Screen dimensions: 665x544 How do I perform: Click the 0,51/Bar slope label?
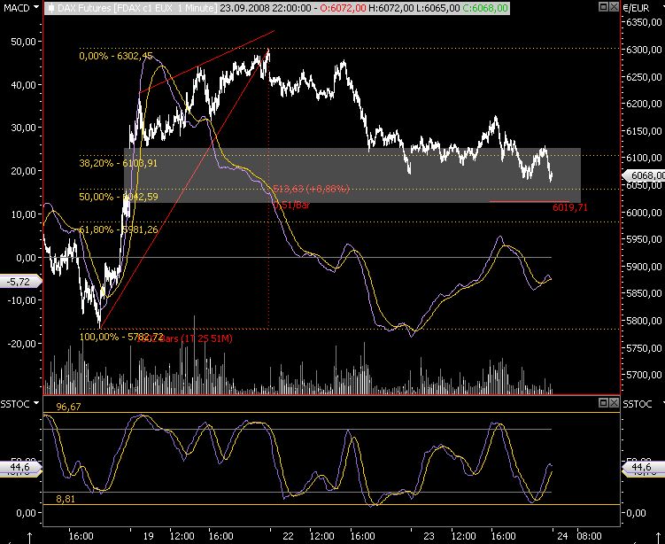(291, 205)
